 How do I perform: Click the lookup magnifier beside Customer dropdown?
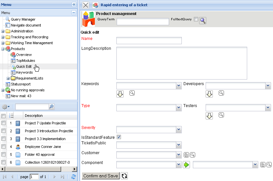(193, 155)
